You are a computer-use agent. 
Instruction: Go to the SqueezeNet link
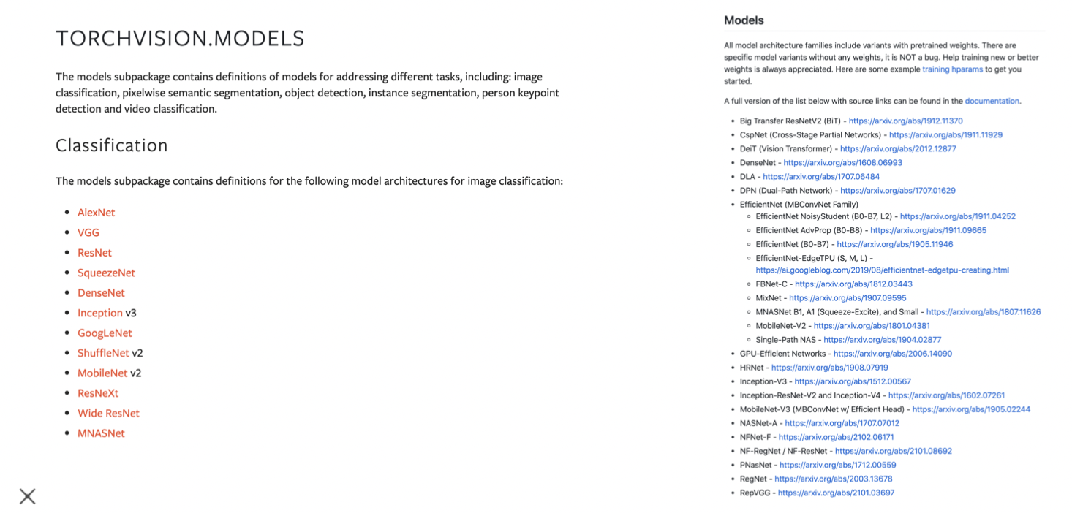coord(106,273)
